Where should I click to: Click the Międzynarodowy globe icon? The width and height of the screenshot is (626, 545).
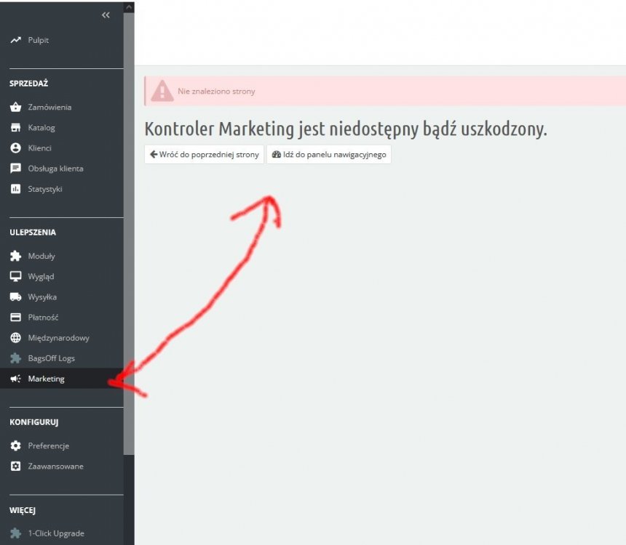[x=15, y=338]
